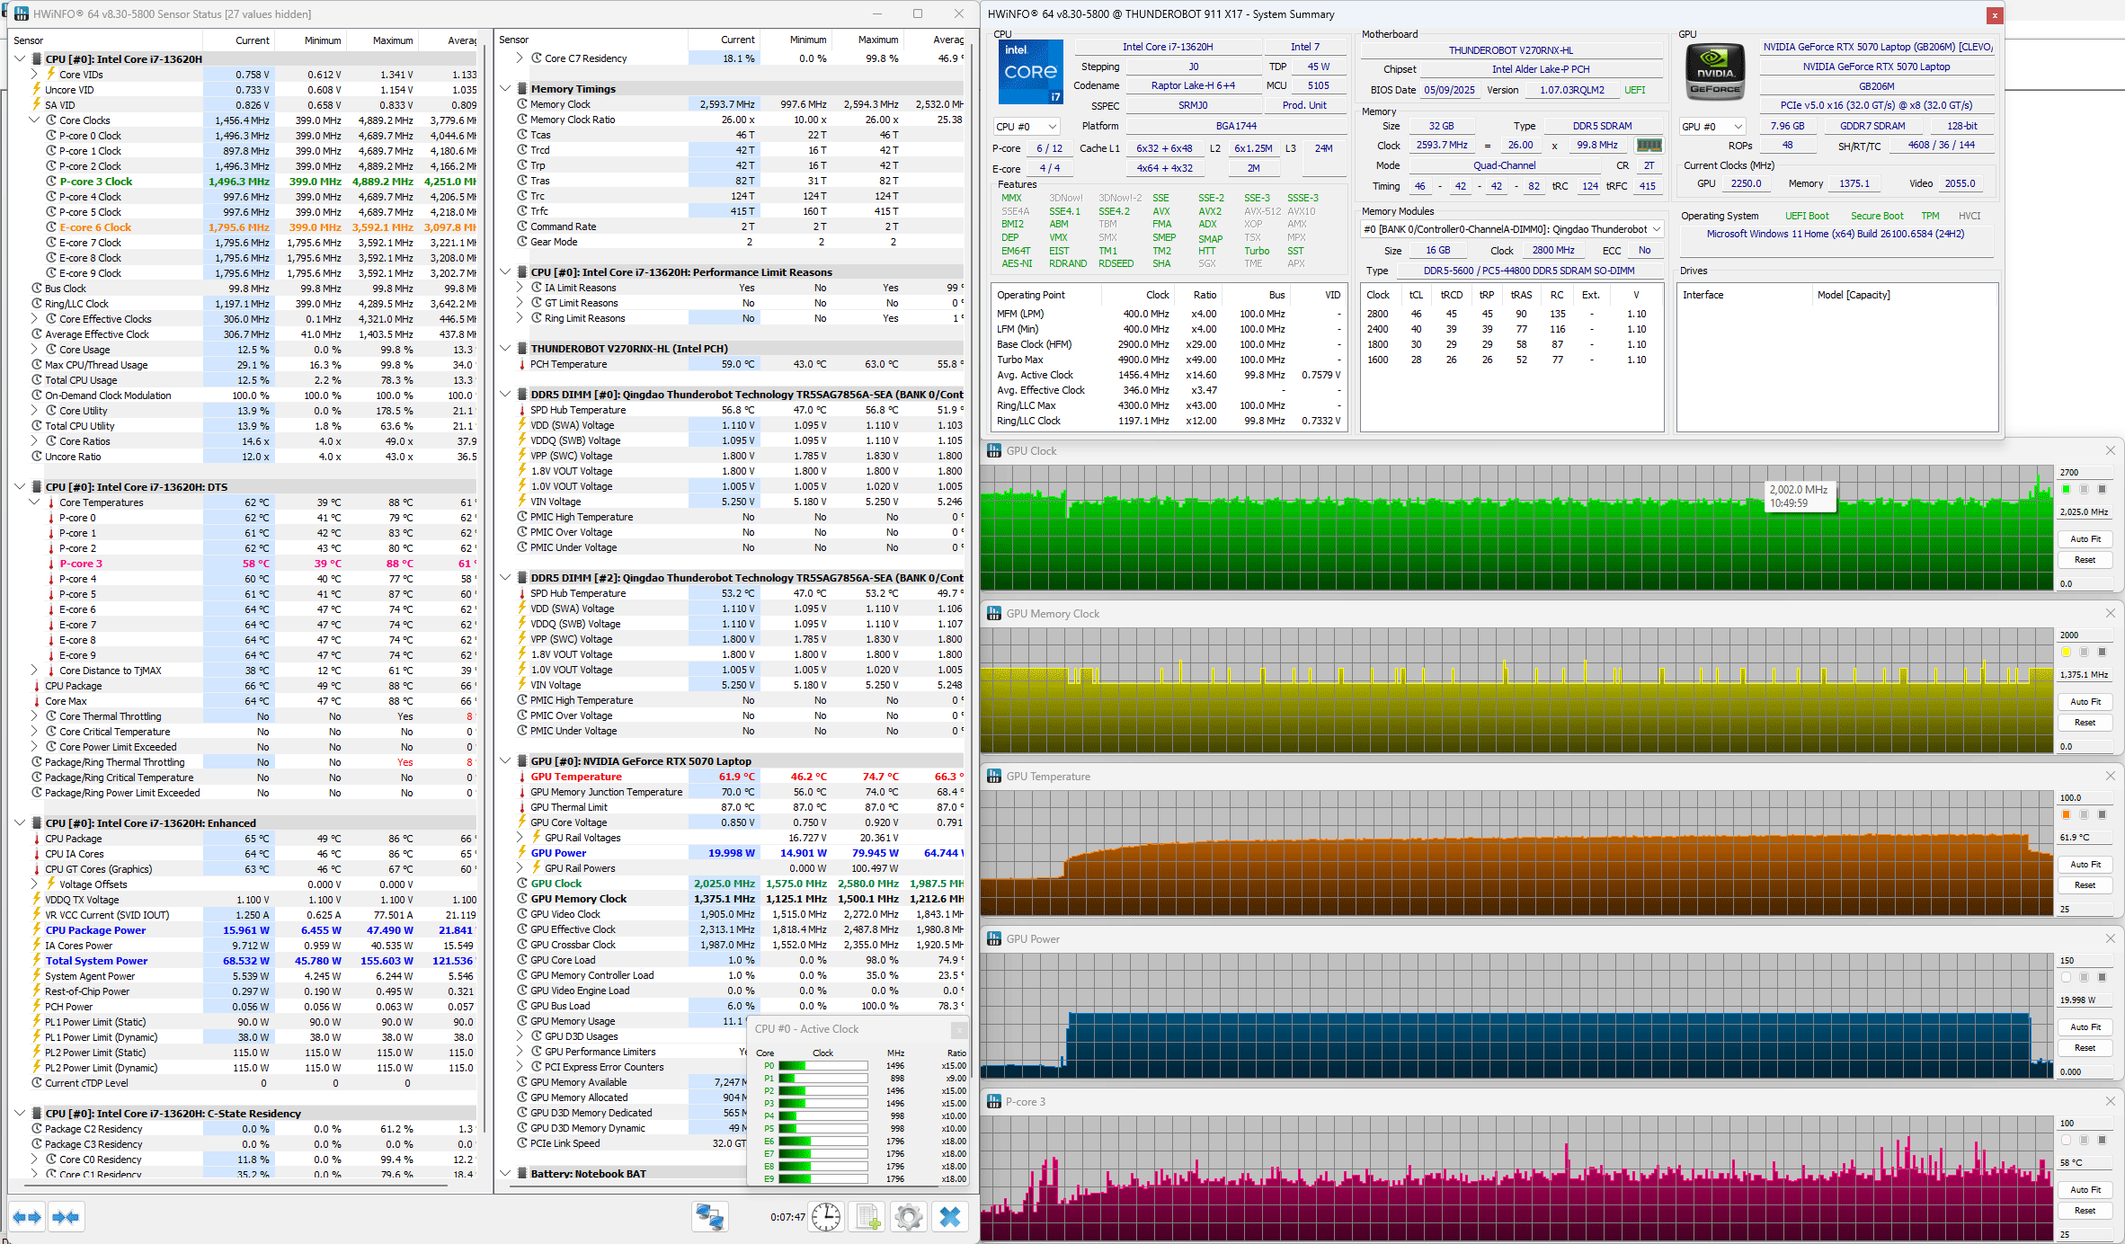The image size is (2125, 1244).
Task: Click the network remote monitoring icon
Action: 709,1217
